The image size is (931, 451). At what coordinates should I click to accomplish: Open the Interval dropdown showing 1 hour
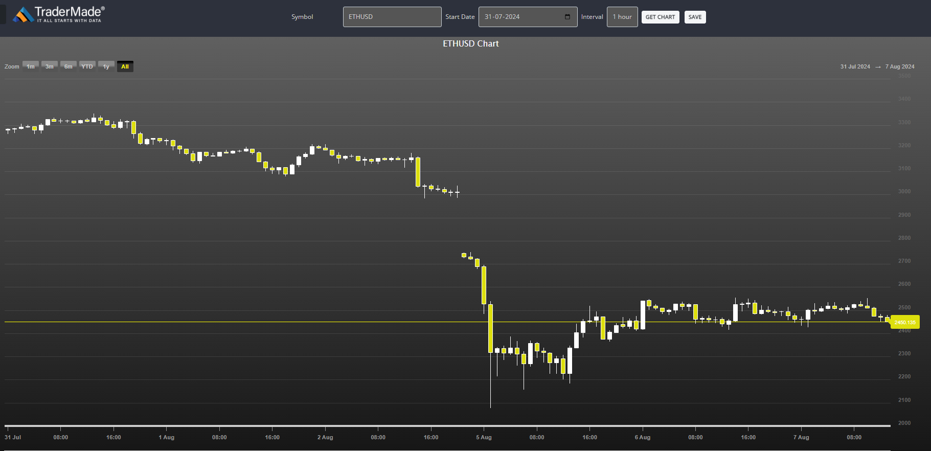coord(622,17)
